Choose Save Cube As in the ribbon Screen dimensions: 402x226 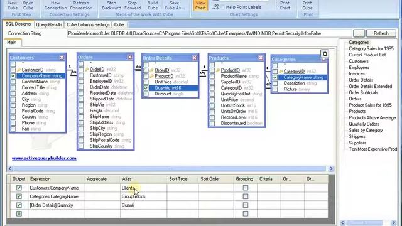[175, 6]
